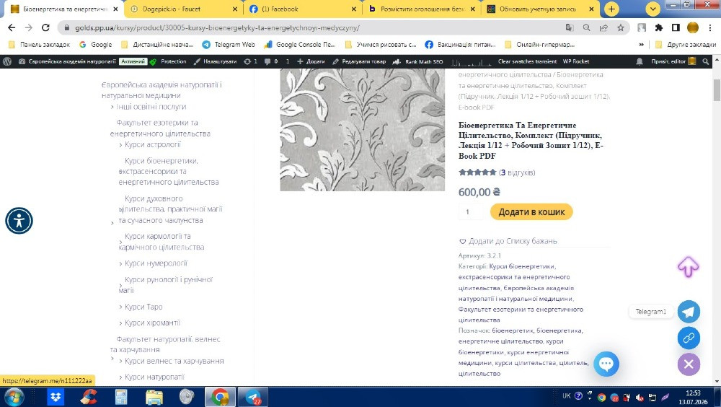Click the notification bell in admin bar
721x407 pixels.
(x=639, y=61)
